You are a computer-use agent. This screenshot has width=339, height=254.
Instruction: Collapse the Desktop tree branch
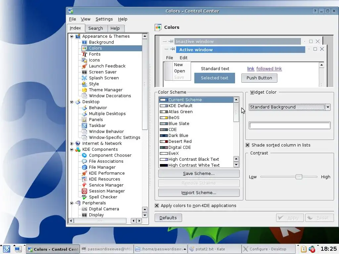(72, 102)
